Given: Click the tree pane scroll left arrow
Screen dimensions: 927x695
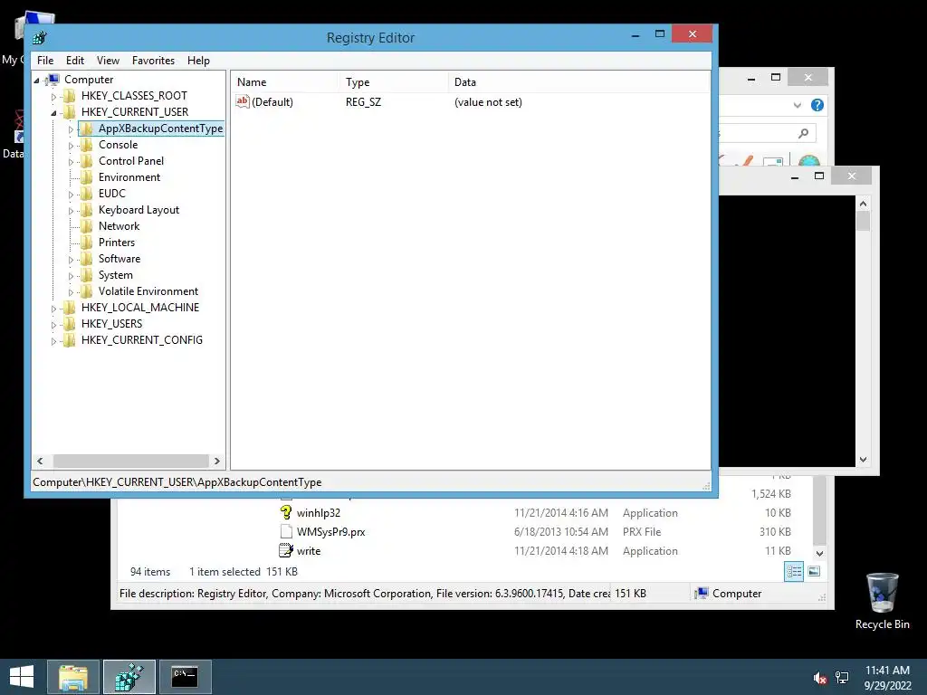Looking at the screenshot, I should [40, 461].
